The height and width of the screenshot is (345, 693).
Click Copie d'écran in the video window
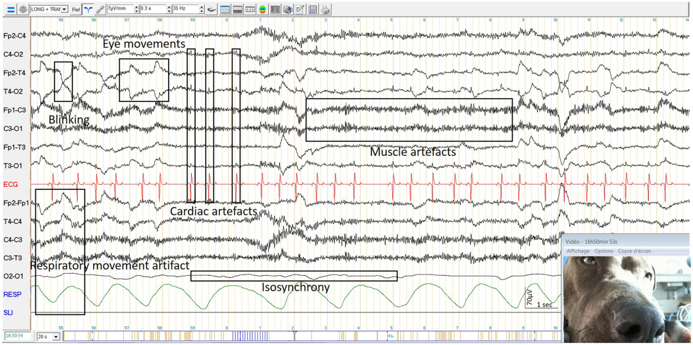coord(635,251)
